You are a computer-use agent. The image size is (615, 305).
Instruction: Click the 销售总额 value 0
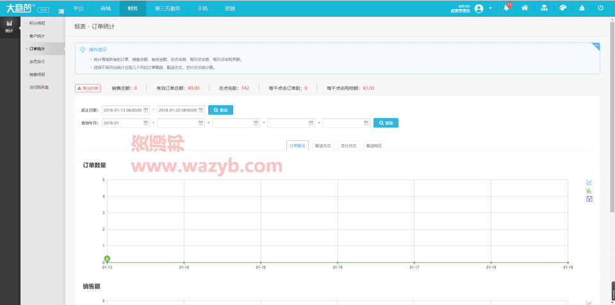[x=136, y=88]
